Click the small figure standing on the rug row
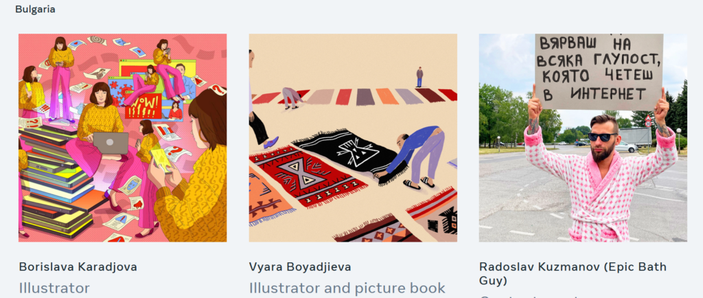Screen dimensions: 703x298 pos(419,77)
